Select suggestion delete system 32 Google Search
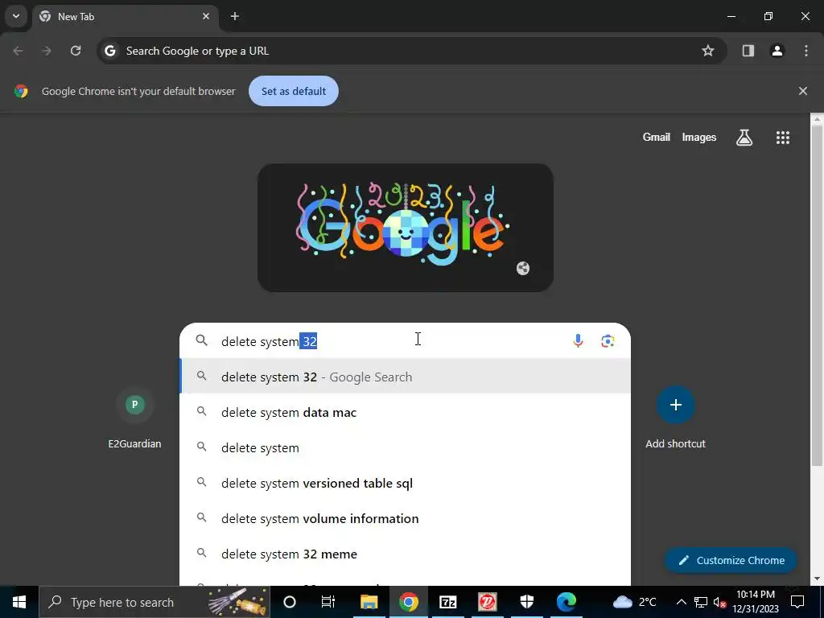824x618 pixels. click(406, 377)
